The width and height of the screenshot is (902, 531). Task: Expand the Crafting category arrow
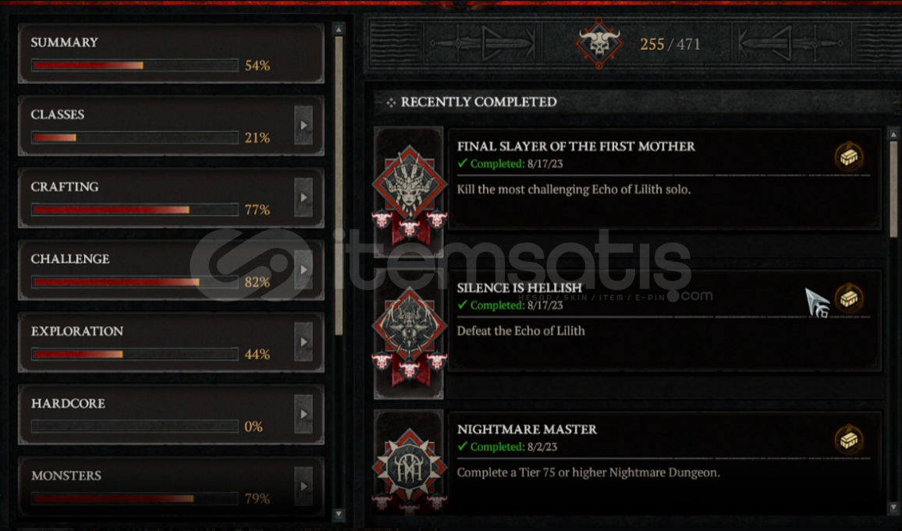click(304, 198)
